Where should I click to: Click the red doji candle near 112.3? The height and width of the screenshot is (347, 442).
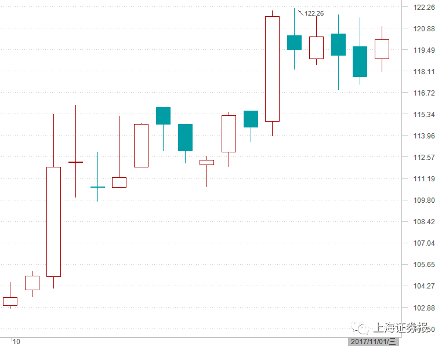click(x=75, y=162)
